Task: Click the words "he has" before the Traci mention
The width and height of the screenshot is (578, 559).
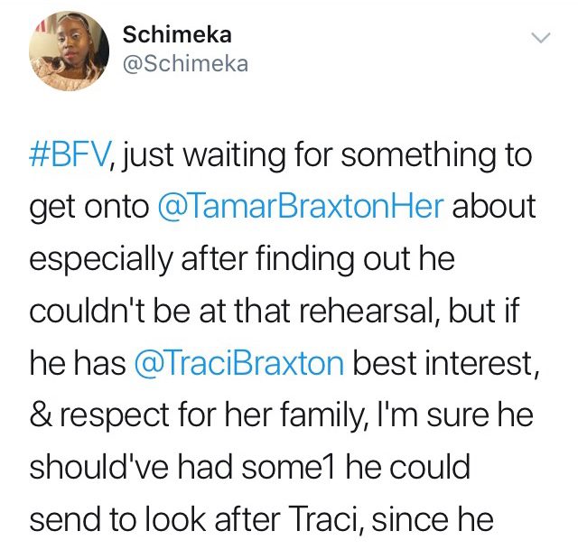Action: pos(78,363)
